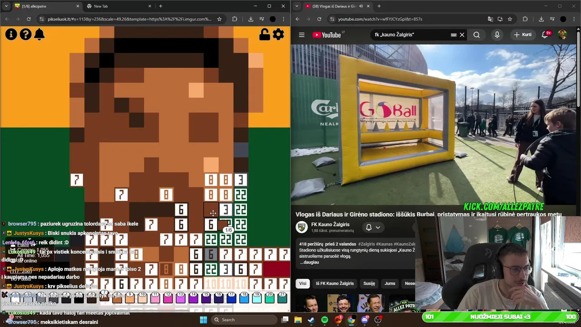Open the info icon on pixel canvas

coord(11,34)
